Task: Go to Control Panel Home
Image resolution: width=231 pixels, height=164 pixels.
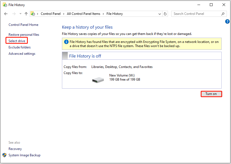Action: [23, 24]
